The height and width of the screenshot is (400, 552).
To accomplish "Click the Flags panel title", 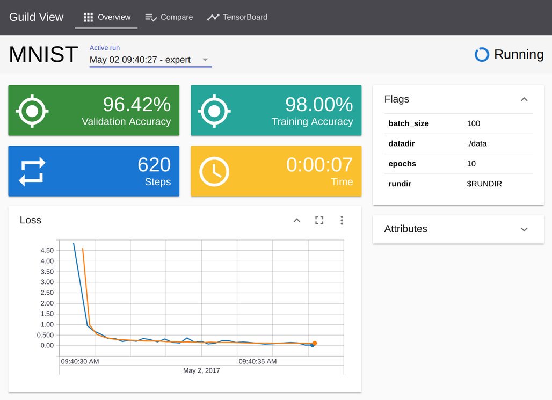I will tap(396, 99).
